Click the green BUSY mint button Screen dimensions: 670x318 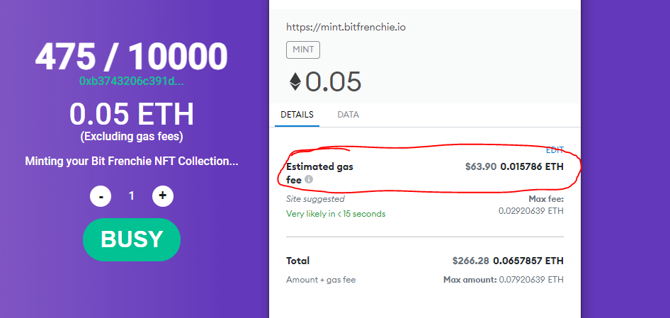(x=132, y=239)
